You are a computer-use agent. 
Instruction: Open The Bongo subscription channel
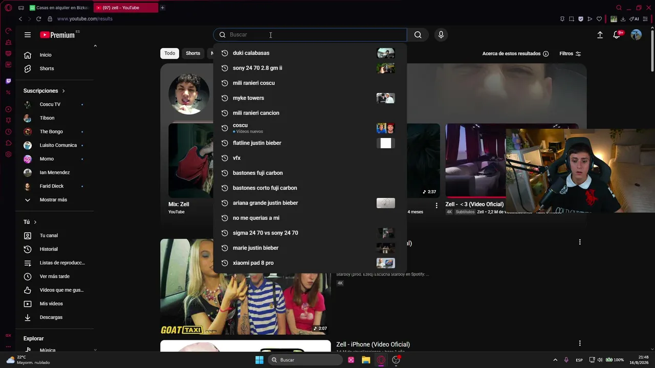55,131
